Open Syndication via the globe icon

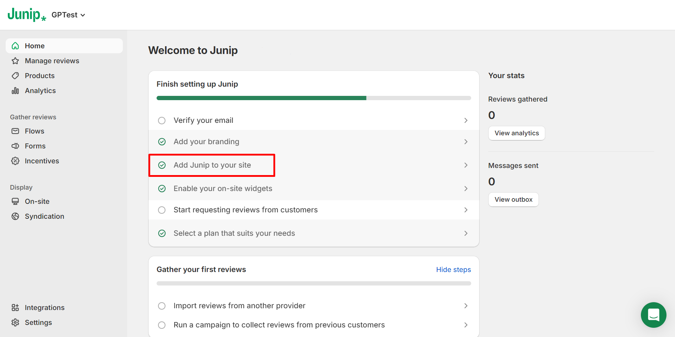(x=15, y=216)
